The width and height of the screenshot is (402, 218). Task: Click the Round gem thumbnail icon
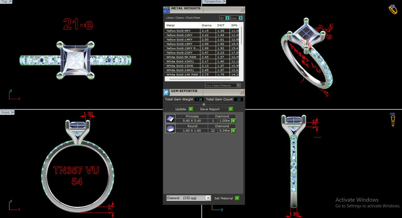(170, 128)
